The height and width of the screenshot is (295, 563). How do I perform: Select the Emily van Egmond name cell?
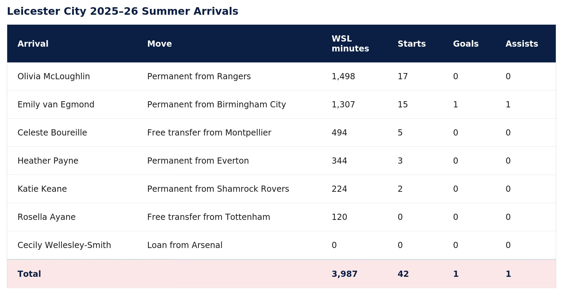(56, 105)
